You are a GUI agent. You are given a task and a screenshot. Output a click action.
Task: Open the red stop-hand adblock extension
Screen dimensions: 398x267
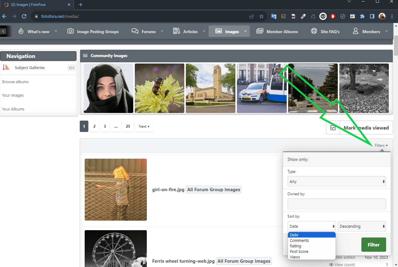(x=333, y=16)
